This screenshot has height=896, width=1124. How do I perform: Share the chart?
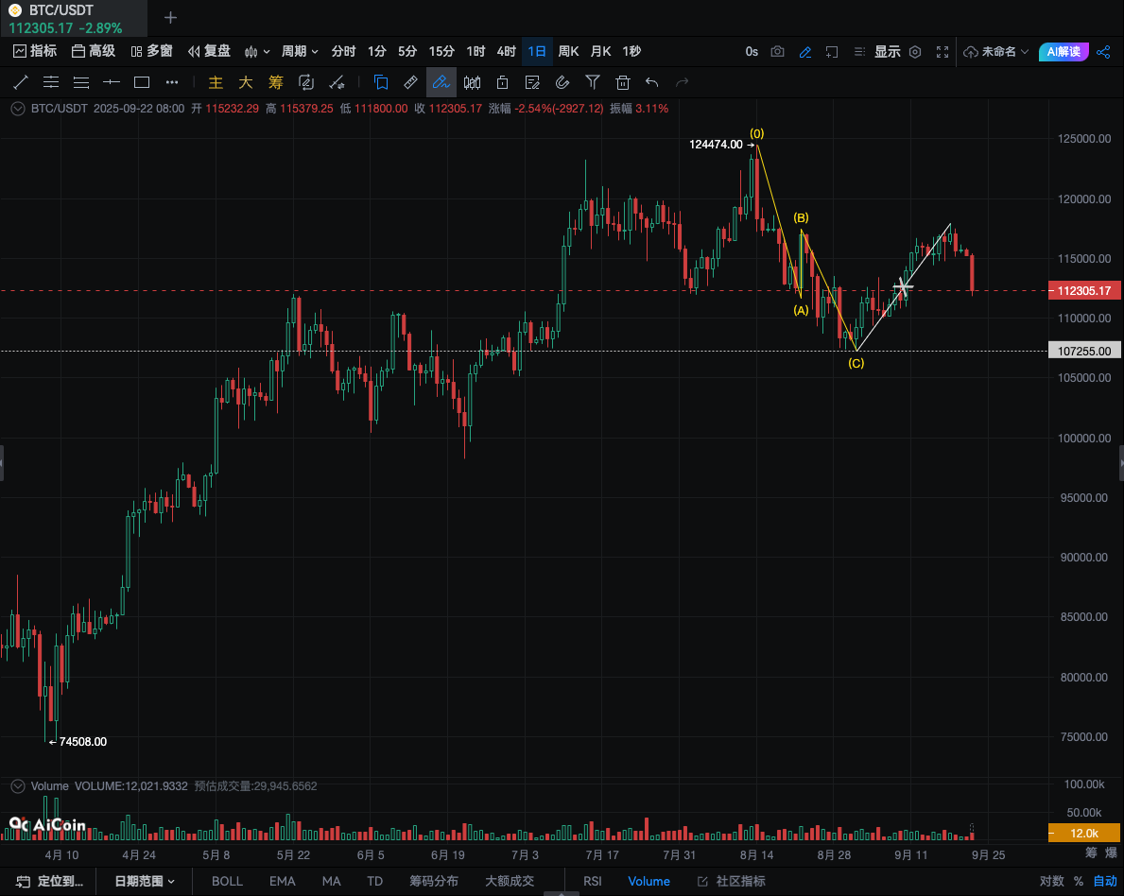tap(1103, 52)
